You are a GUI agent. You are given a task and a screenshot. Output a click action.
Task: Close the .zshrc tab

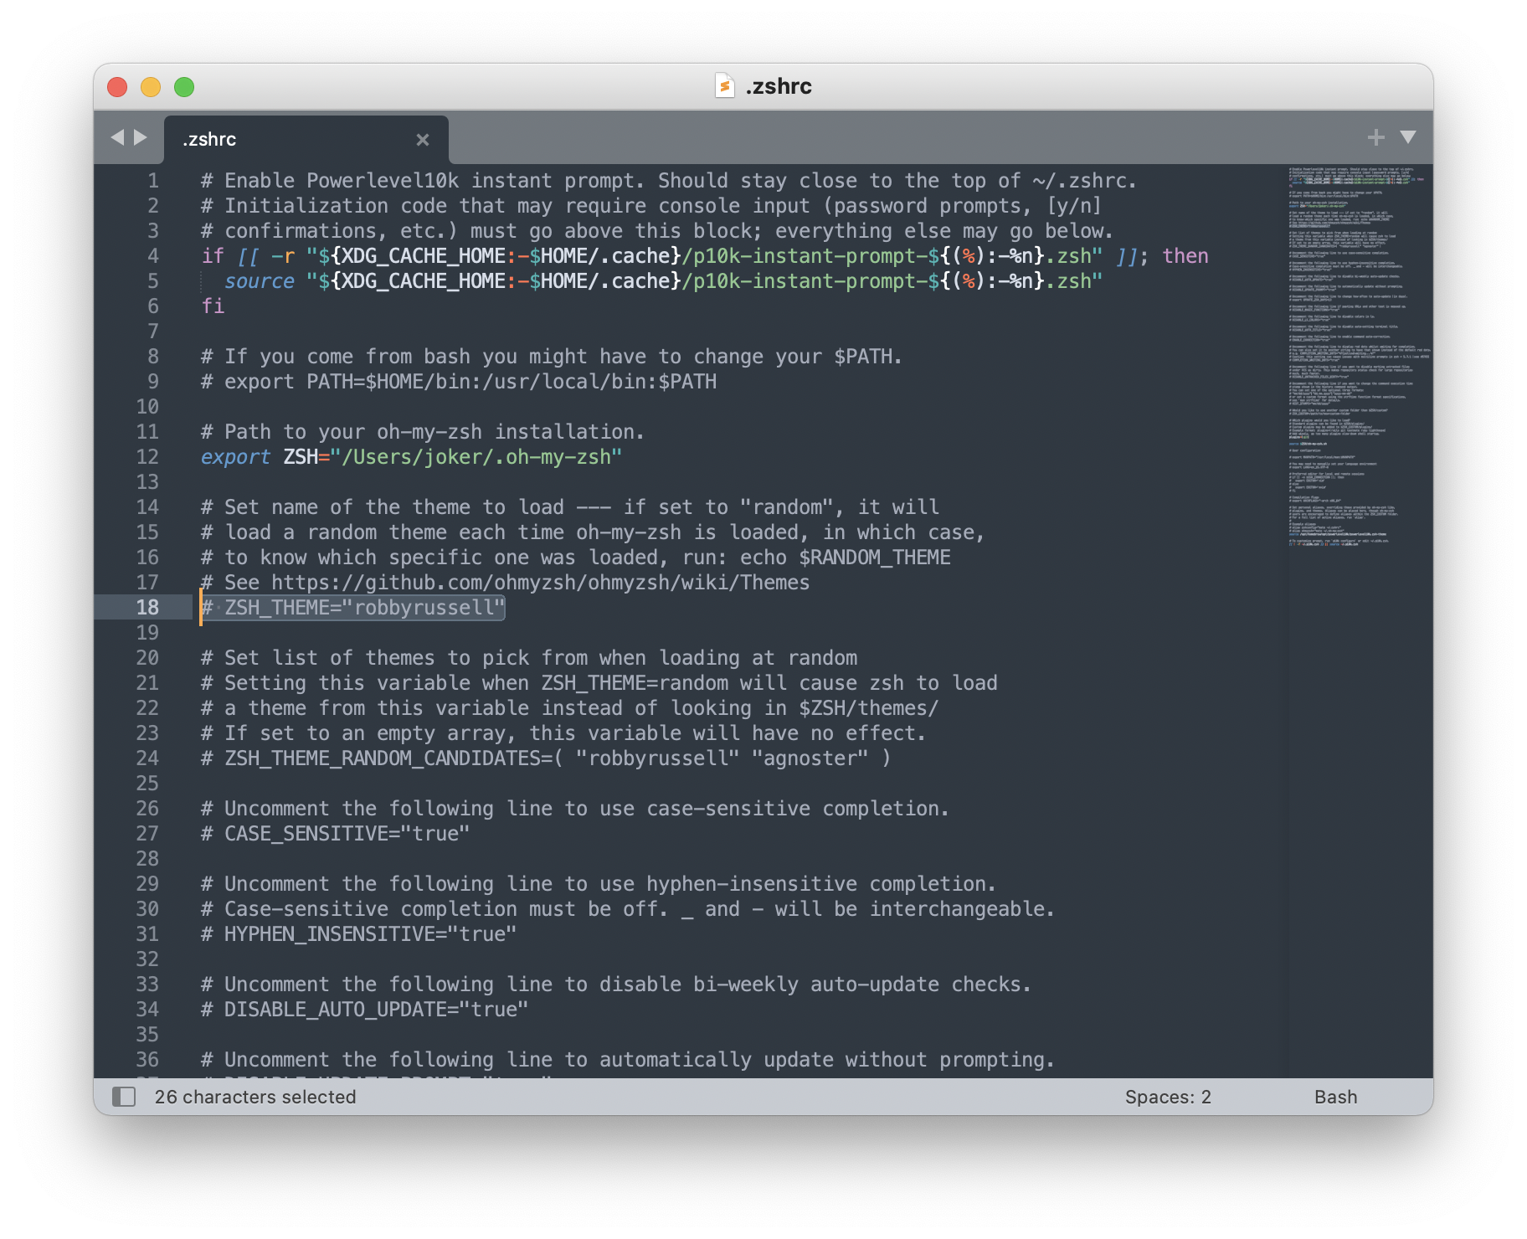tap(423, 140)
